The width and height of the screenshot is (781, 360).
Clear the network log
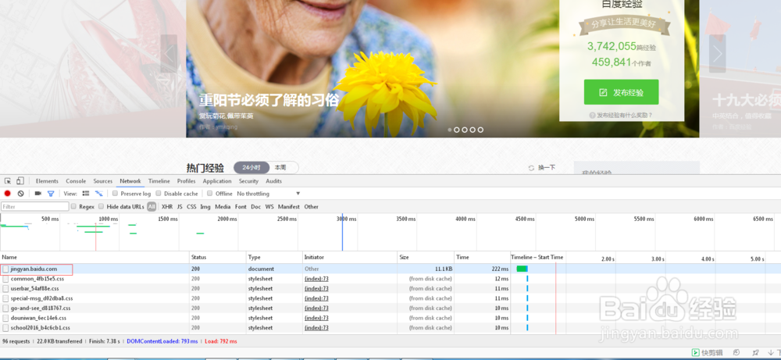(x=20, y=194)
